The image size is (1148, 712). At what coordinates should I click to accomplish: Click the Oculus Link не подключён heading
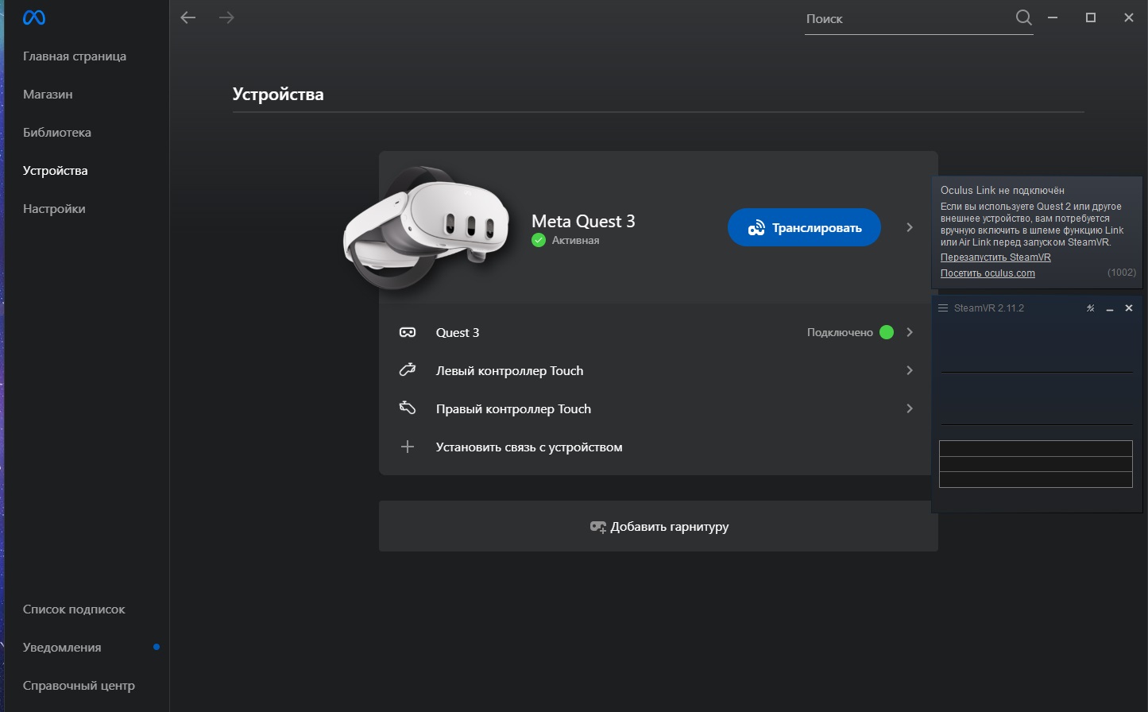click(1003, 191)
